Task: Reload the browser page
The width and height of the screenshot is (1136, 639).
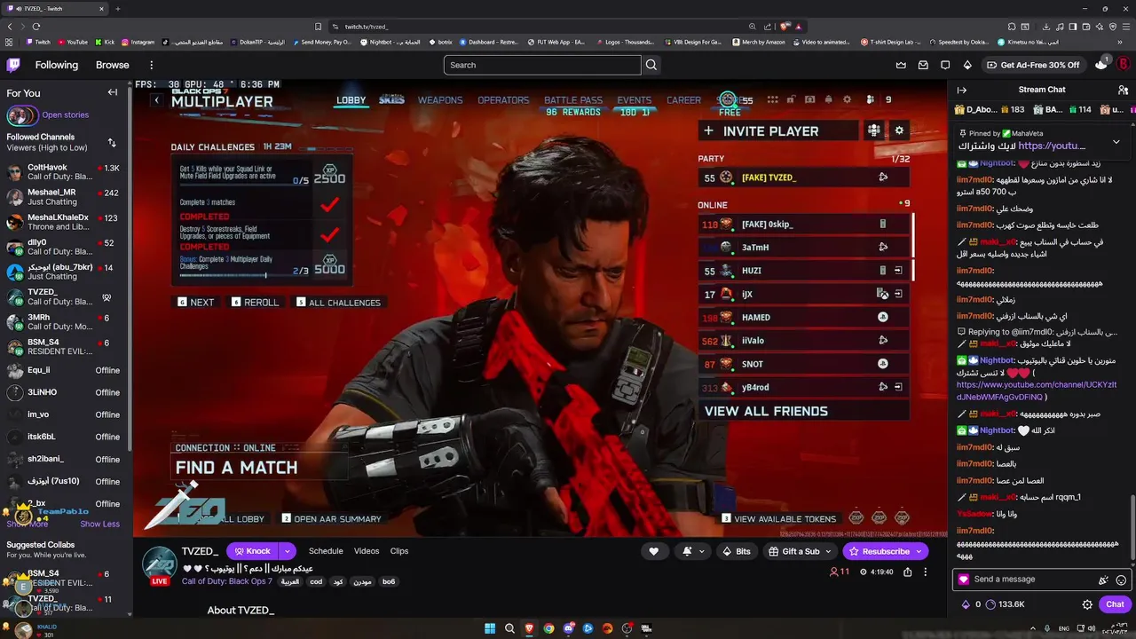Action: pyautogui.click(x=35, y=27)
